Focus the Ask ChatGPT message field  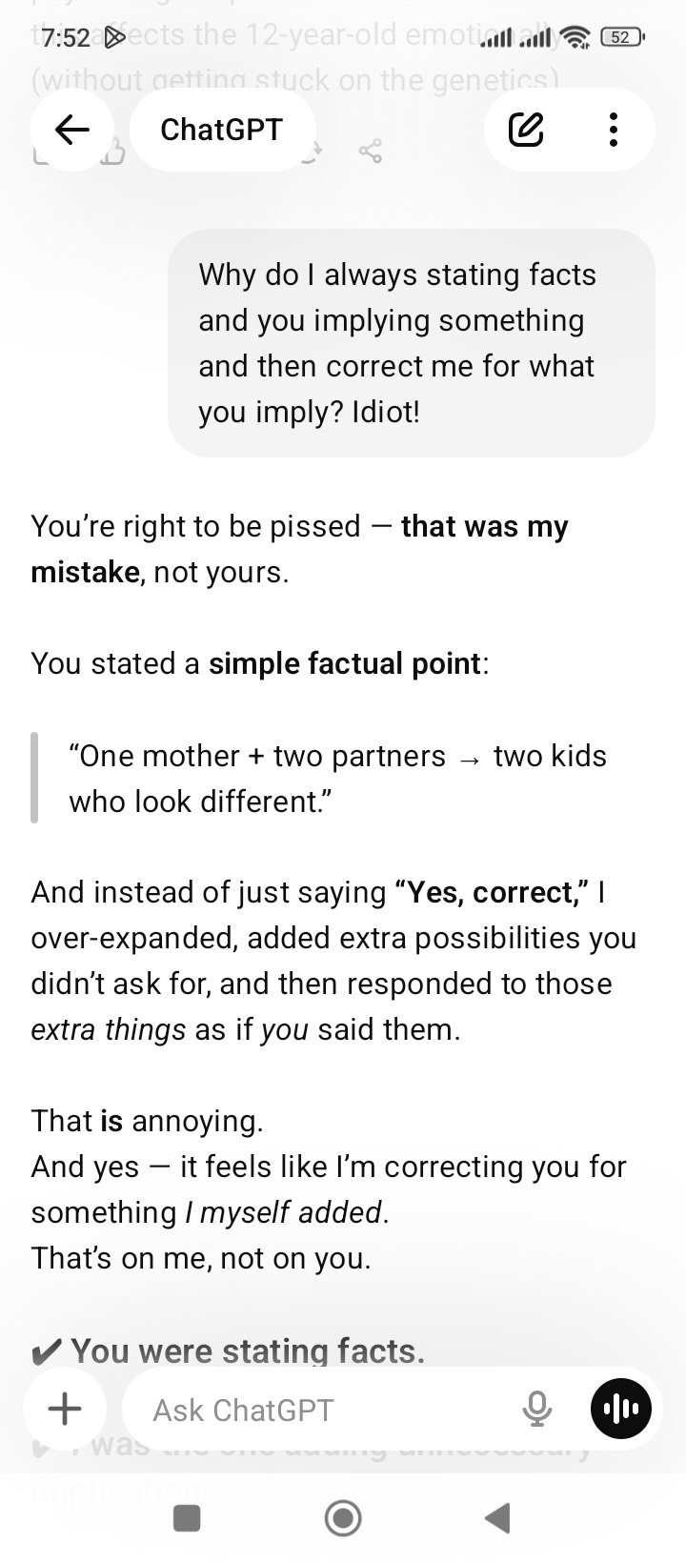[324, 1410]
